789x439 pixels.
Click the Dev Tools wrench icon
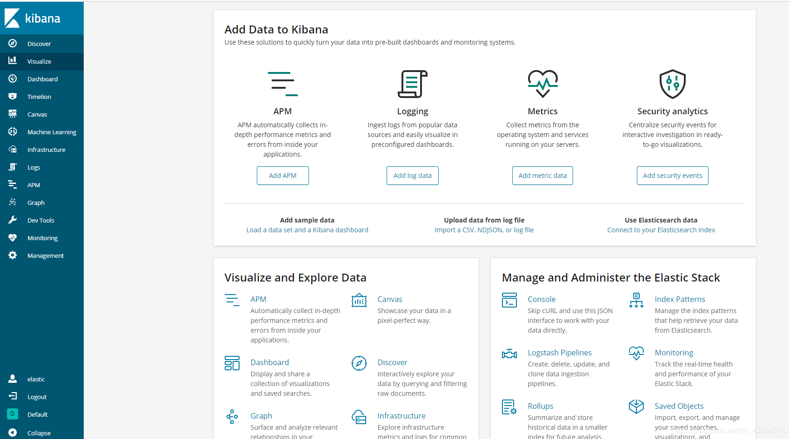(13, 220)
